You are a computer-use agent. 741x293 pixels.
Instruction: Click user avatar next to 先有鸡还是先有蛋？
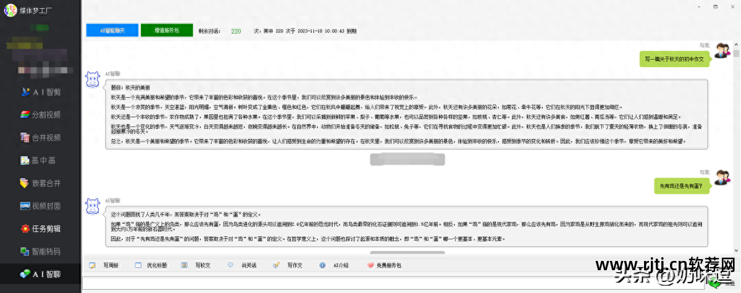point(721,178)
